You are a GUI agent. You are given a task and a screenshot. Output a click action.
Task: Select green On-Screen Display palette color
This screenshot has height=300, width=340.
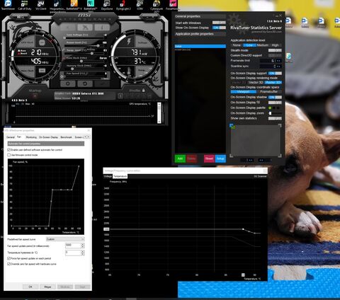coord(270,108)
